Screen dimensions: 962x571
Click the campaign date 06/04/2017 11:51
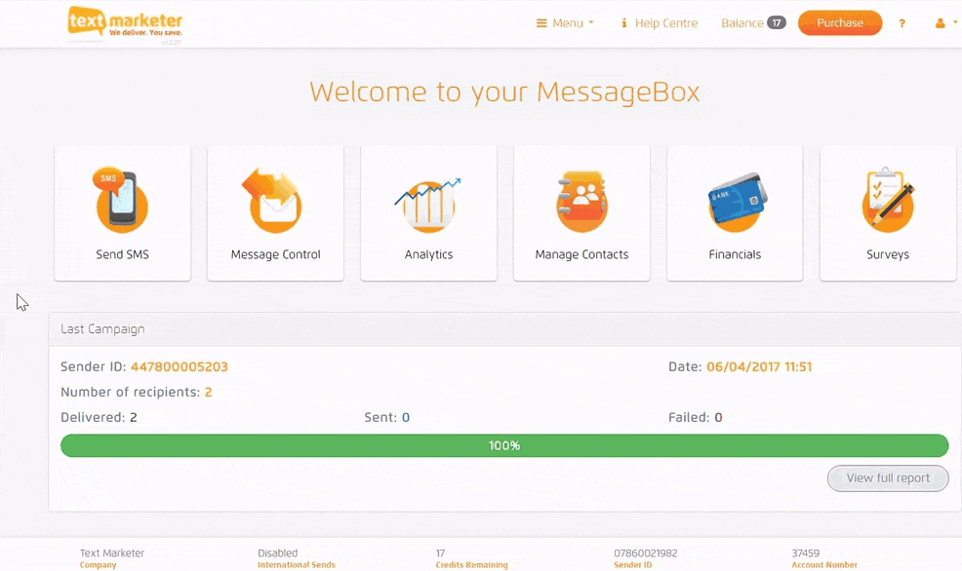point(759,367)
